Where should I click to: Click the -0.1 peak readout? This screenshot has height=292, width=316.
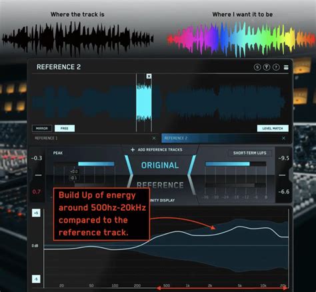[x=73, y=178]
